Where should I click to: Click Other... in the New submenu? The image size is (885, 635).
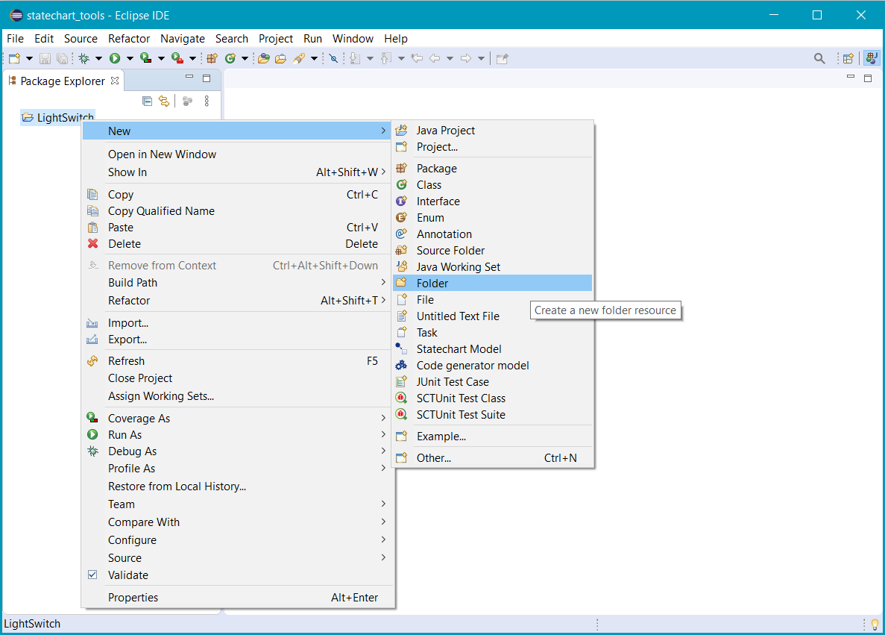point(493,458)
